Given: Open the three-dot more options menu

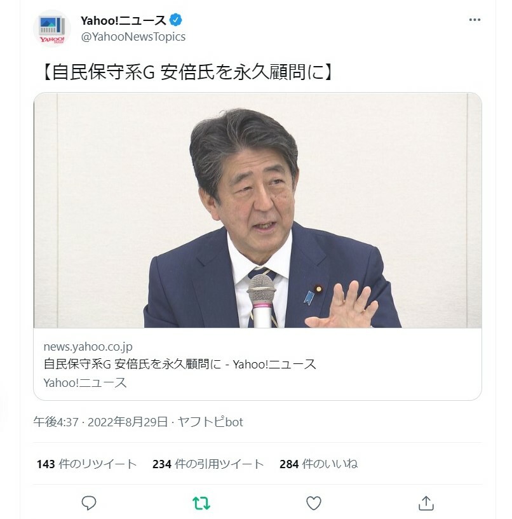Looking at the screenshot, I should point(475,20).
